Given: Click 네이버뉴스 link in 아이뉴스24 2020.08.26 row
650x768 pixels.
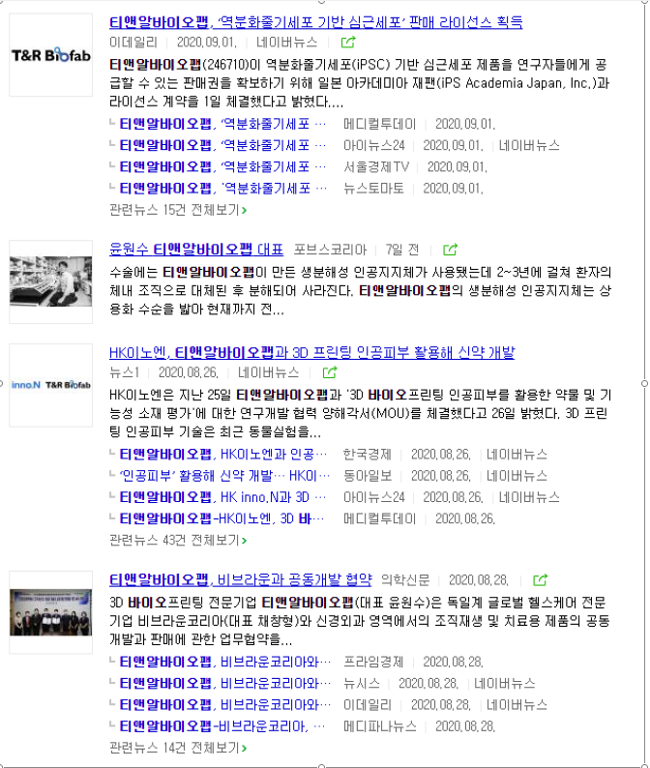Looking at the screenshot, I should point(529,497).
